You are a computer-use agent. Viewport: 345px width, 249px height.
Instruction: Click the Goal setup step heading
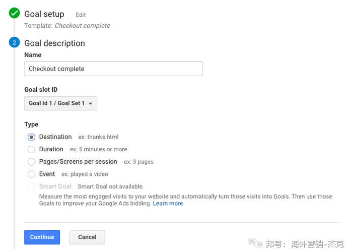(44, 14)
